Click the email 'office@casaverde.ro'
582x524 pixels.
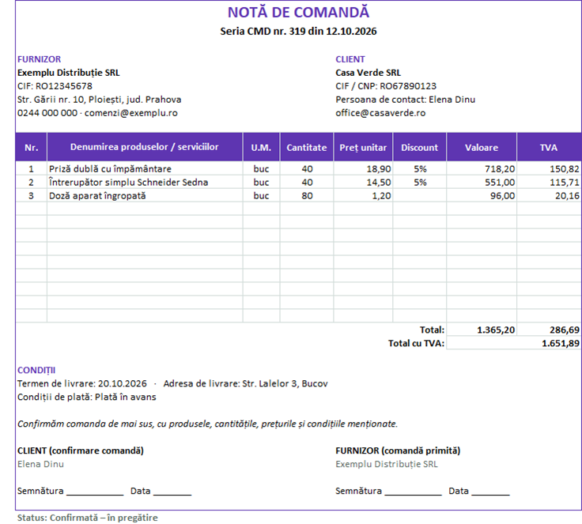coord(380,113)
